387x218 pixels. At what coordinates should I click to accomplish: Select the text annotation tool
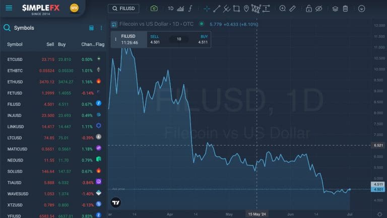(x=266, y=9)
